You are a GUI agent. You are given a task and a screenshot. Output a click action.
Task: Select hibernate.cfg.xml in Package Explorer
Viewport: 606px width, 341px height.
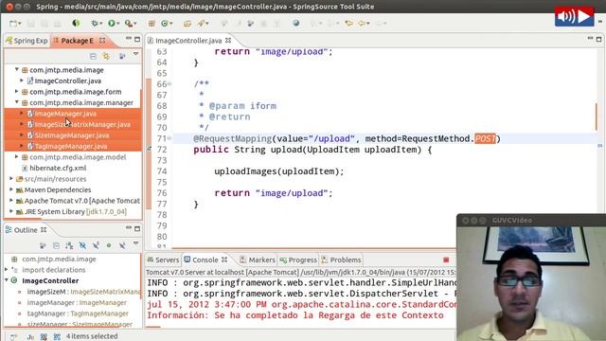58,168
